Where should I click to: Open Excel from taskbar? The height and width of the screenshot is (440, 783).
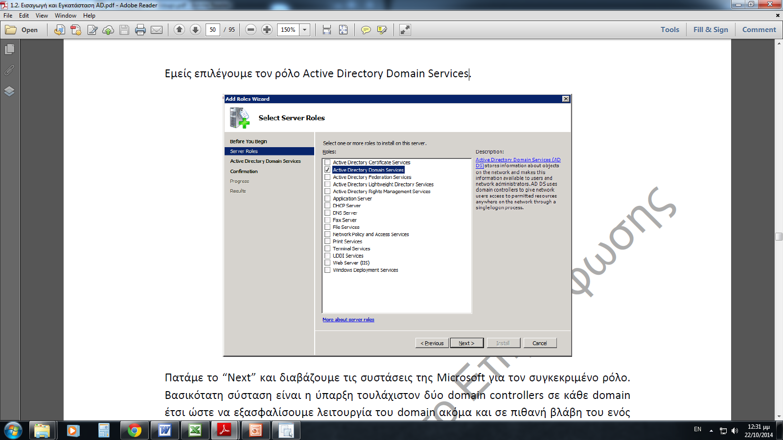coord(195,431)
